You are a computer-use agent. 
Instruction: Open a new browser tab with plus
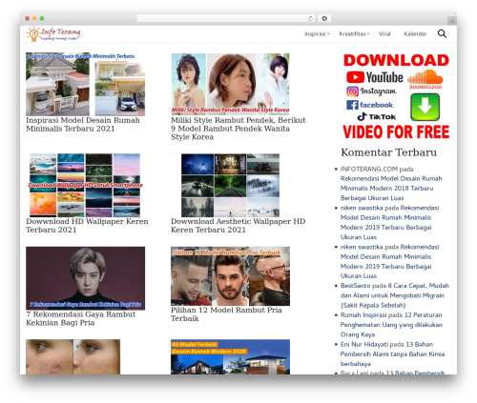click(452, 21)
